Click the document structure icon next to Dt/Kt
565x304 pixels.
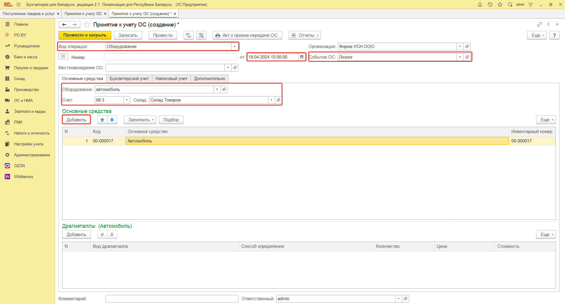[201, 35]
